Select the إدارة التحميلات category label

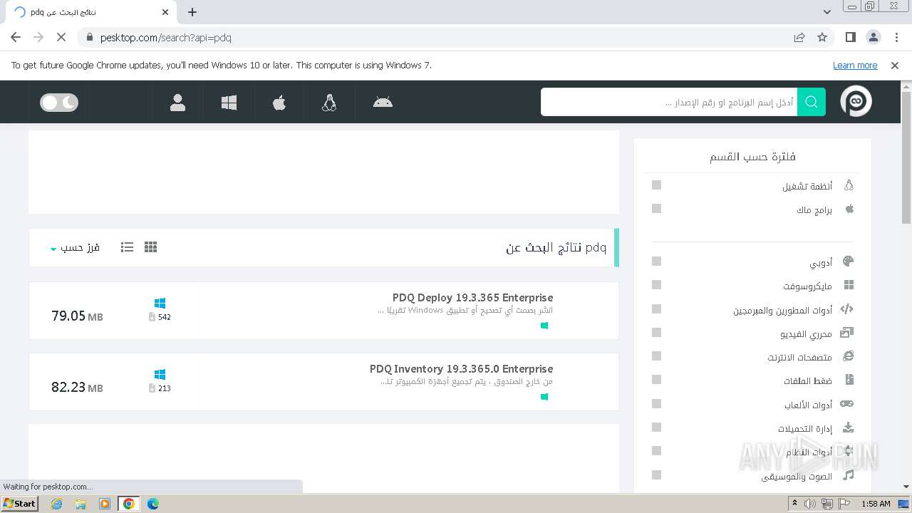805,428
